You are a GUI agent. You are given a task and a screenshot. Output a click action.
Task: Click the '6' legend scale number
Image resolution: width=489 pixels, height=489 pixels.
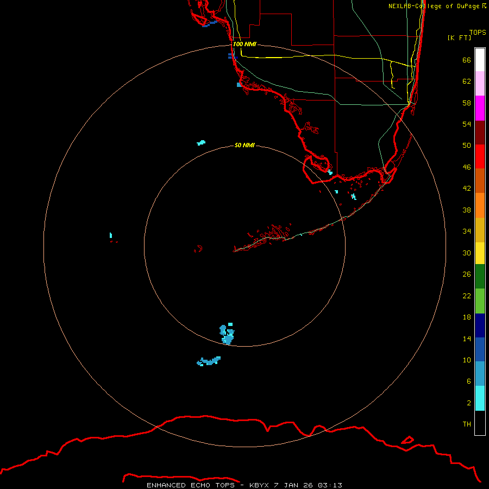[x=468, y=381]
